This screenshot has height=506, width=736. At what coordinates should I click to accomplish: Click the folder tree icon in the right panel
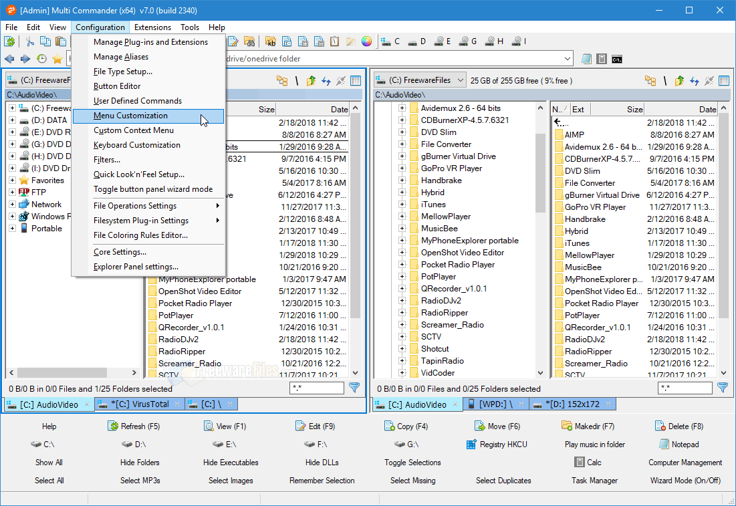coord(650,81)
